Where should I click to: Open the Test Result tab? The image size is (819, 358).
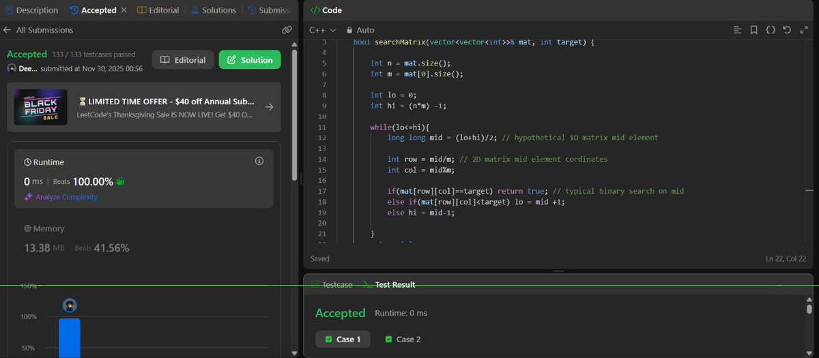point(389,284)
